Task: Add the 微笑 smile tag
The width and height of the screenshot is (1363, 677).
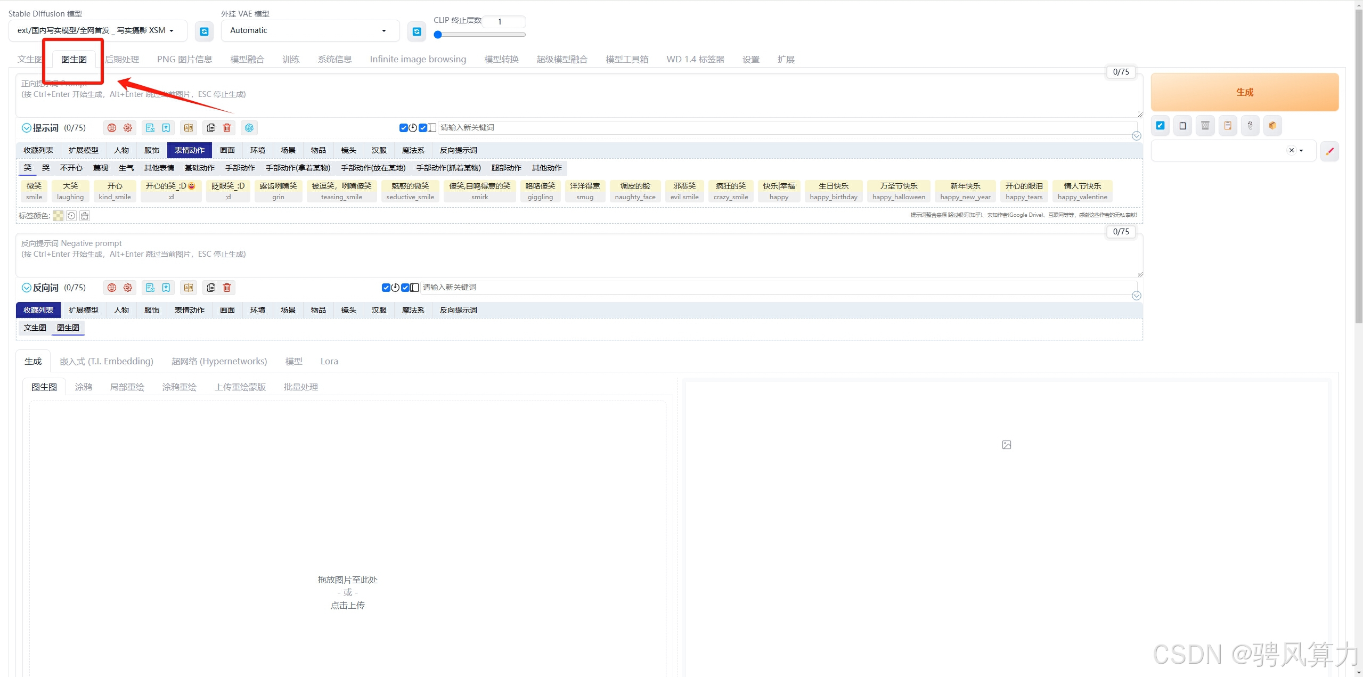Action: pos(34,191)
